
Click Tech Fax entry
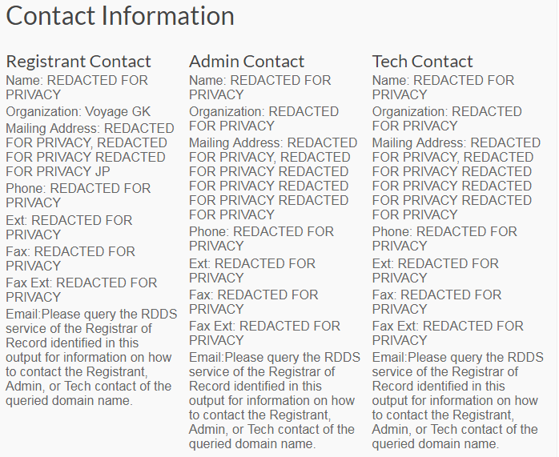coord(436,302)
